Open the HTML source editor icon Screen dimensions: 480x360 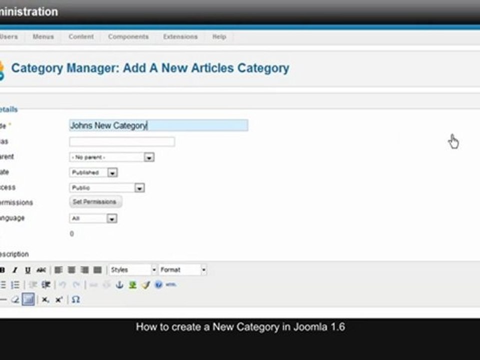[171, 284]
